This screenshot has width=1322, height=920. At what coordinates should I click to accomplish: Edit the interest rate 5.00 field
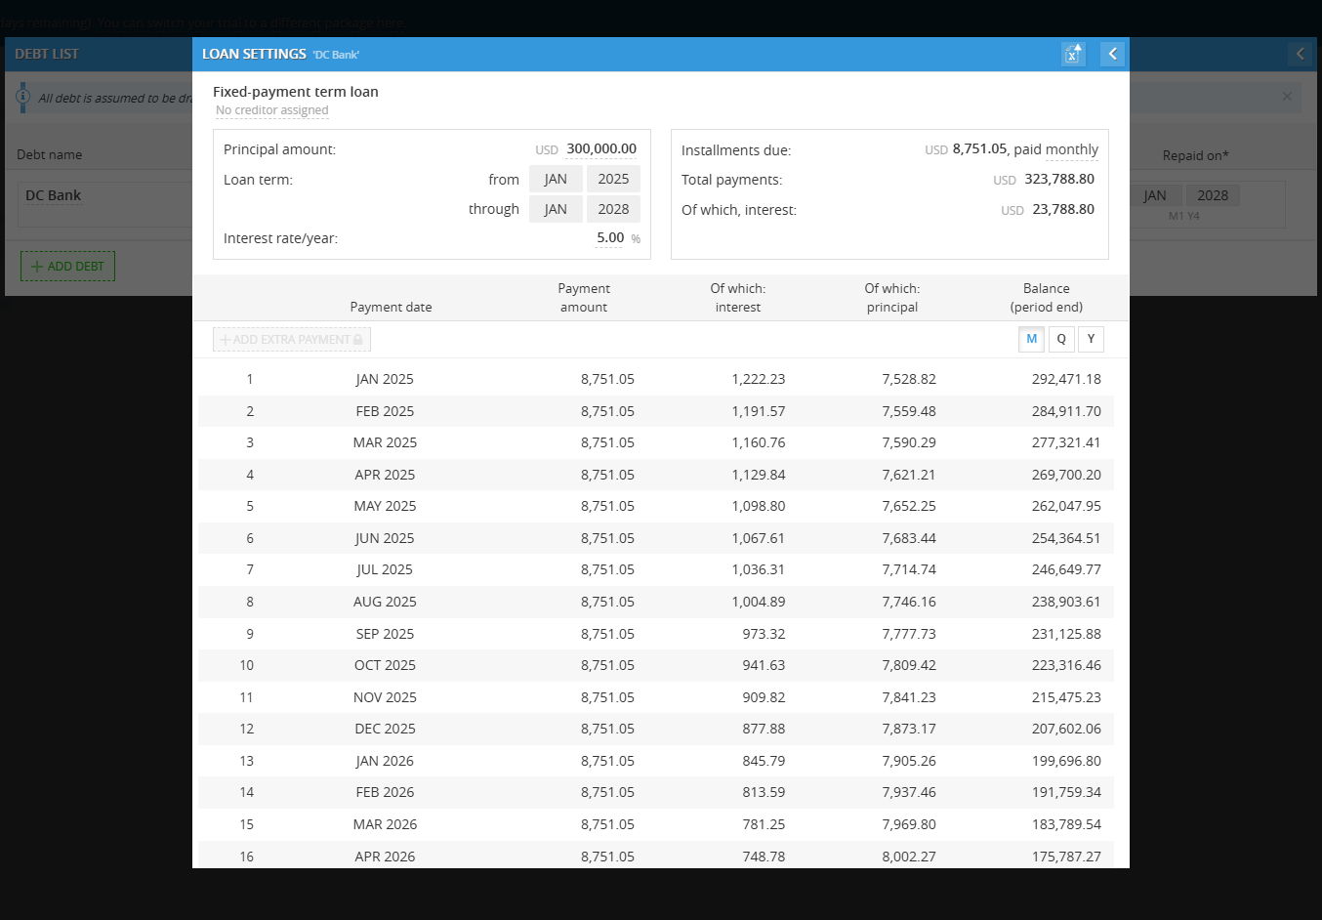[x=609, y=238]
